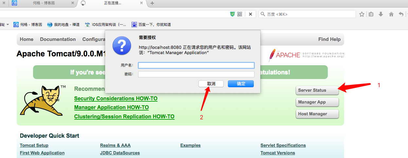Viewport: 408px width, 158px height.
Task: Click the back arrow icon on toolbar right
Action: [x=401, y=14]
